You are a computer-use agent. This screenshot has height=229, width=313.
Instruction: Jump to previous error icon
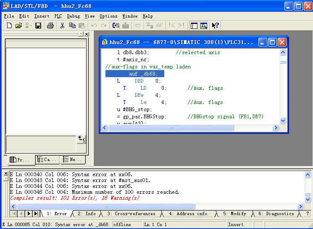(x=172, y=26)
